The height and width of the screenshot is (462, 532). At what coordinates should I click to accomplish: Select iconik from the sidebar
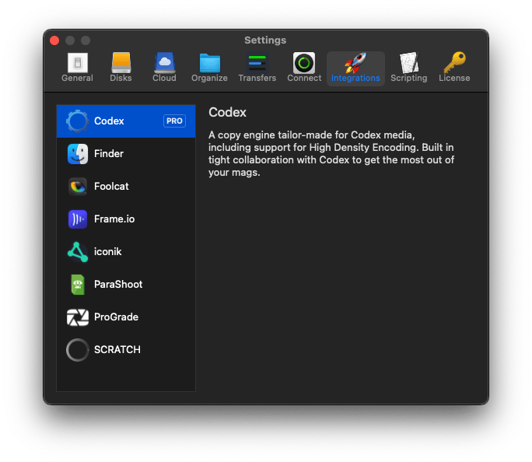tap(125, 252)
